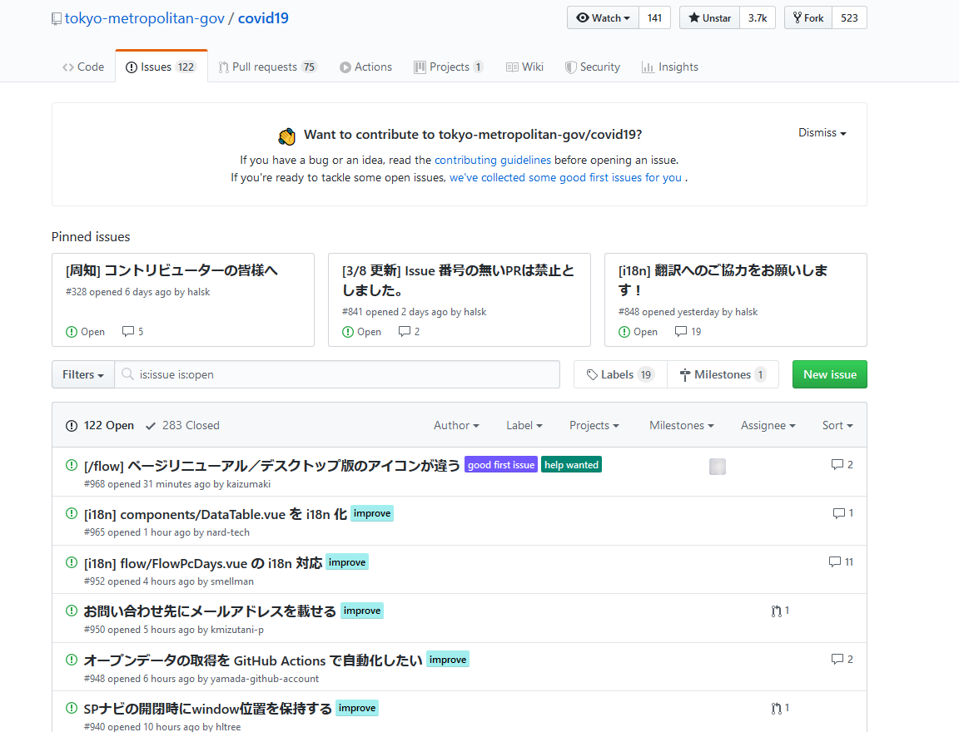Click the waving hand emoji in contribute banner

(286, 136)
